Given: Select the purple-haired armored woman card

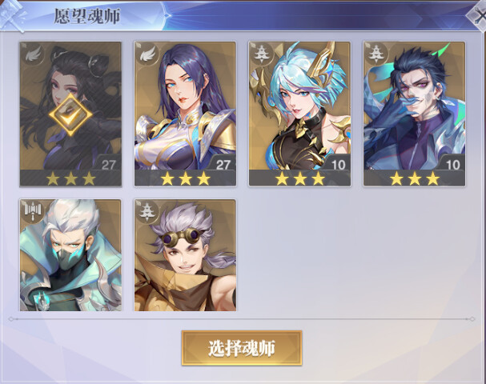Looking at the screenshot, I should (x=185, y=114).
